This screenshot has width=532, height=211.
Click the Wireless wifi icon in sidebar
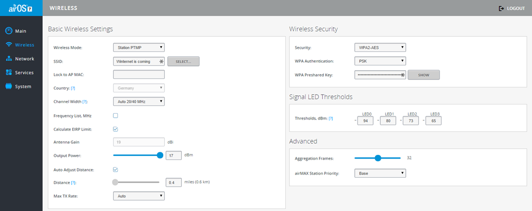click(9, 45)
